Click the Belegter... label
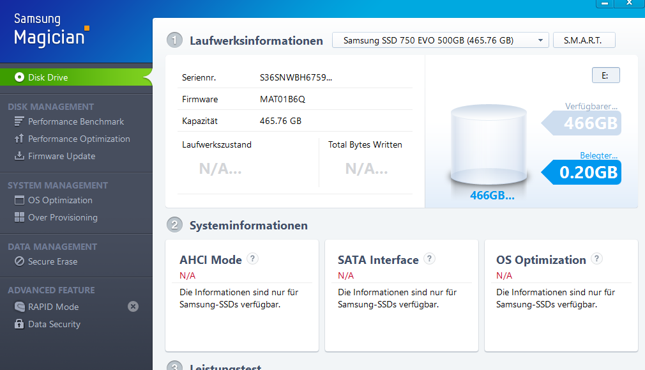The image size is (645, 370). pos(598,155)
